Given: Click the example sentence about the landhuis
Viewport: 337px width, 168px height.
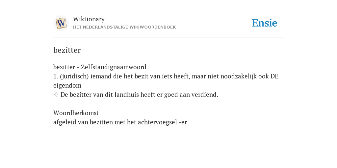Looking at the screenshot, I should click(x=139, y=94).
